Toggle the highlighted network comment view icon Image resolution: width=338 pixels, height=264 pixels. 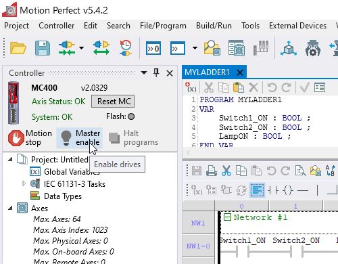click(x=257, y=190)
